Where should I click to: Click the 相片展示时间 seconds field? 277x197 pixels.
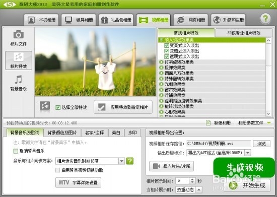coord(182,181)
